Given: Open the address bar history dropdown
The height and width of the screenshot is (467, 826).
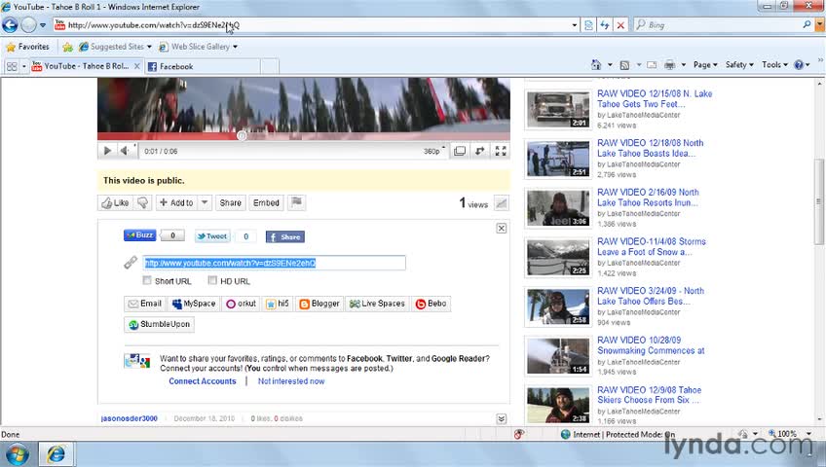Looking at the screenshot, I should tap(574, 24).
